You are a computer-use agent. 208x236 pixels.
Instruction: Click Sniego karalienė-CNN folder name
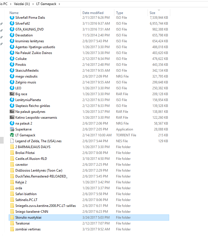32,211
